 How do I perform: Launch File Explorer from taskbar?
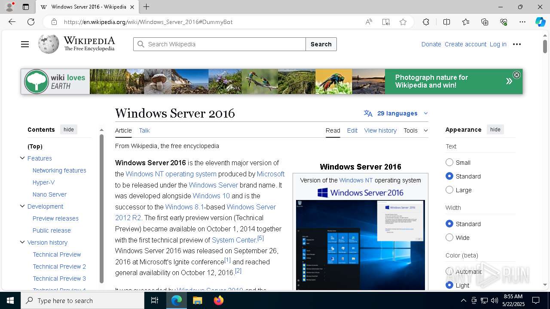[197, 300]
